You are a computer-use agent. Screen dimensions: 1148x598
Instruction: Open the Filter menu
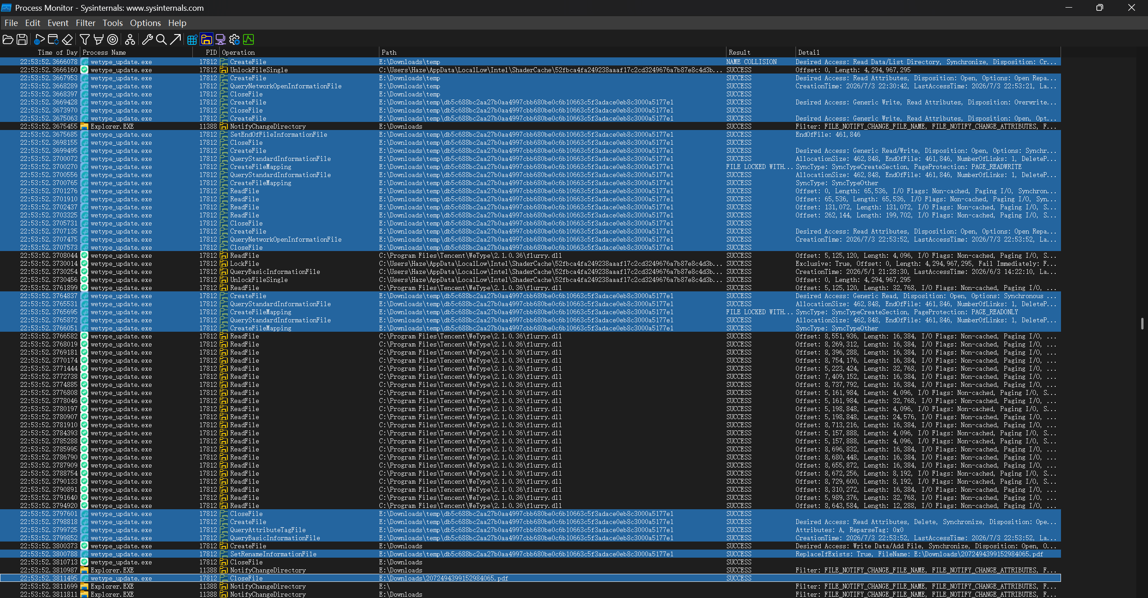86,23
